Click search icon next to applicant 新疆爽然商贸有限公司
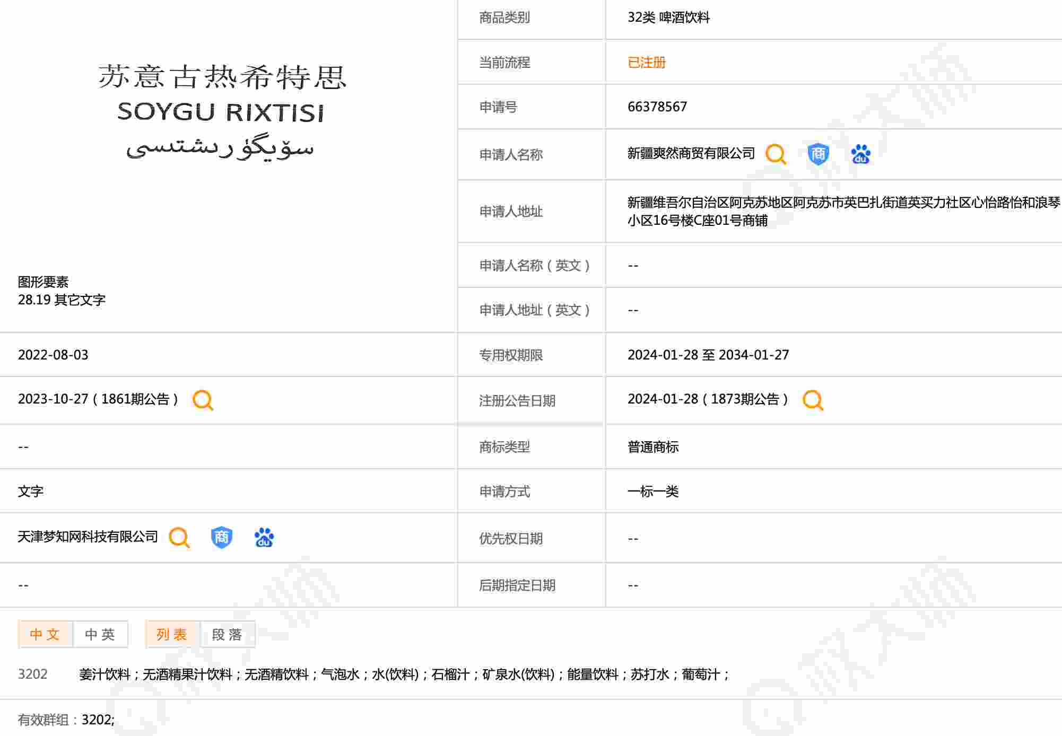 click(x=775, y=154)
